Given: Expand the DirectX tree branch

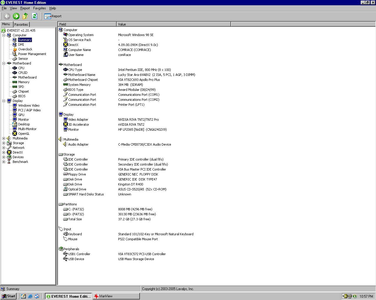Looking at the screenshot, I should [x=4, y=152].
